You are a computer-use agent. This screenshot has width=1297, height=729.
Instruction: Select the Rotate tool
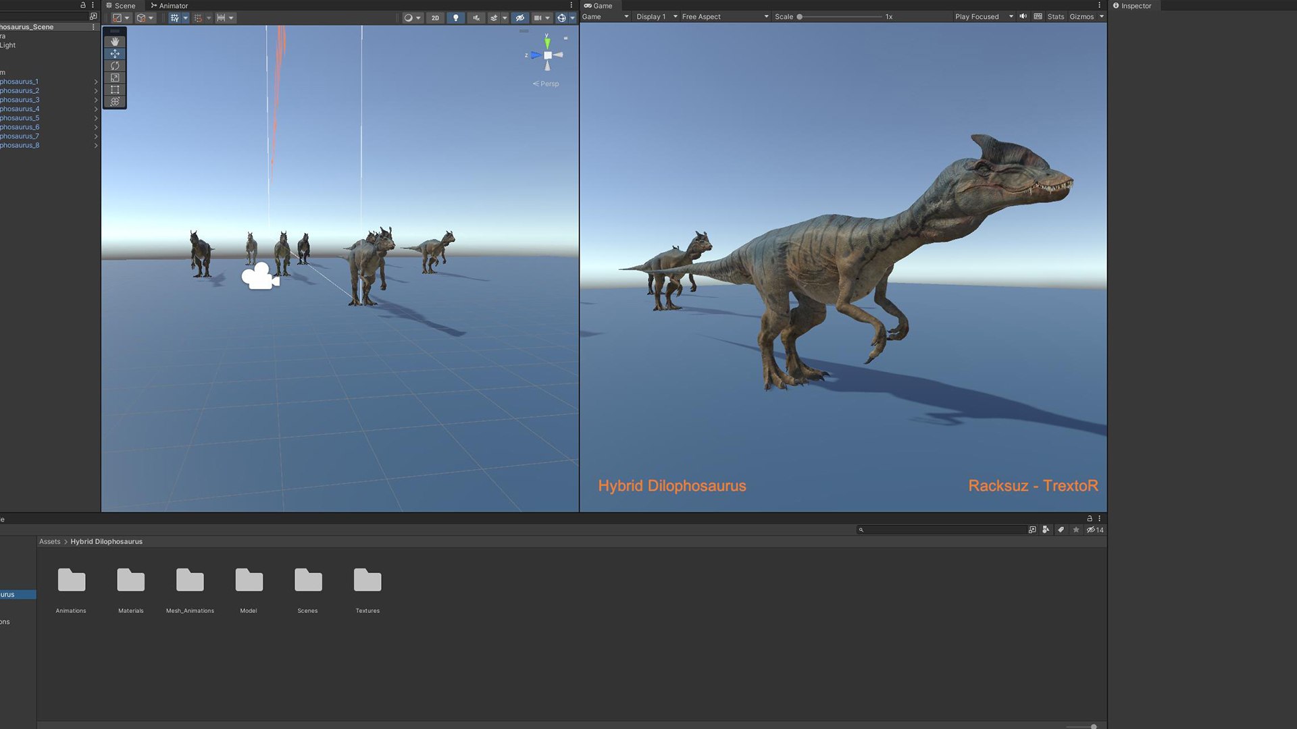coord(115,66)
